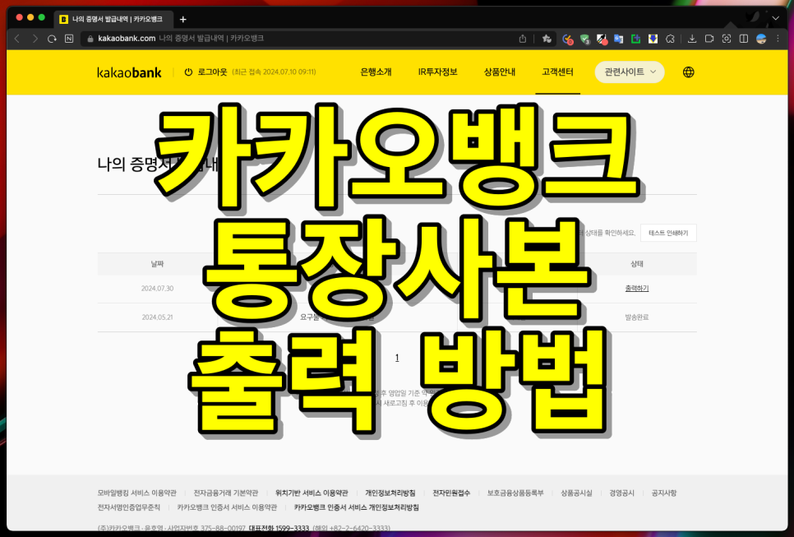Open 카카오뱅크 인증서 서비스 이용약관 footer link
Screen dimensions: 794x537
coord(227,507)
